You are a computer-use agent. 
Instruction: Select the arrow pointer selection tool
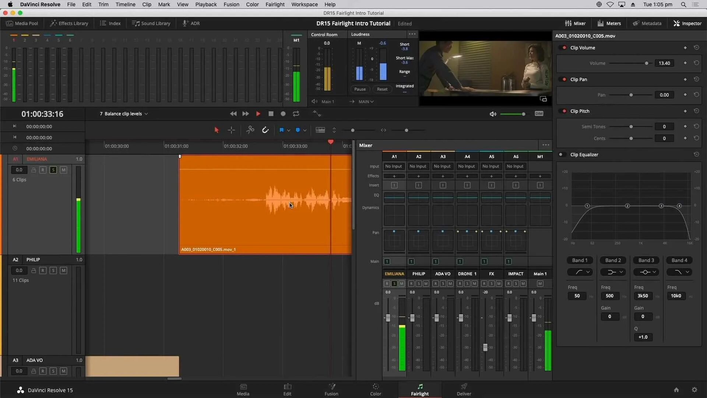click(x=217, y=130)
